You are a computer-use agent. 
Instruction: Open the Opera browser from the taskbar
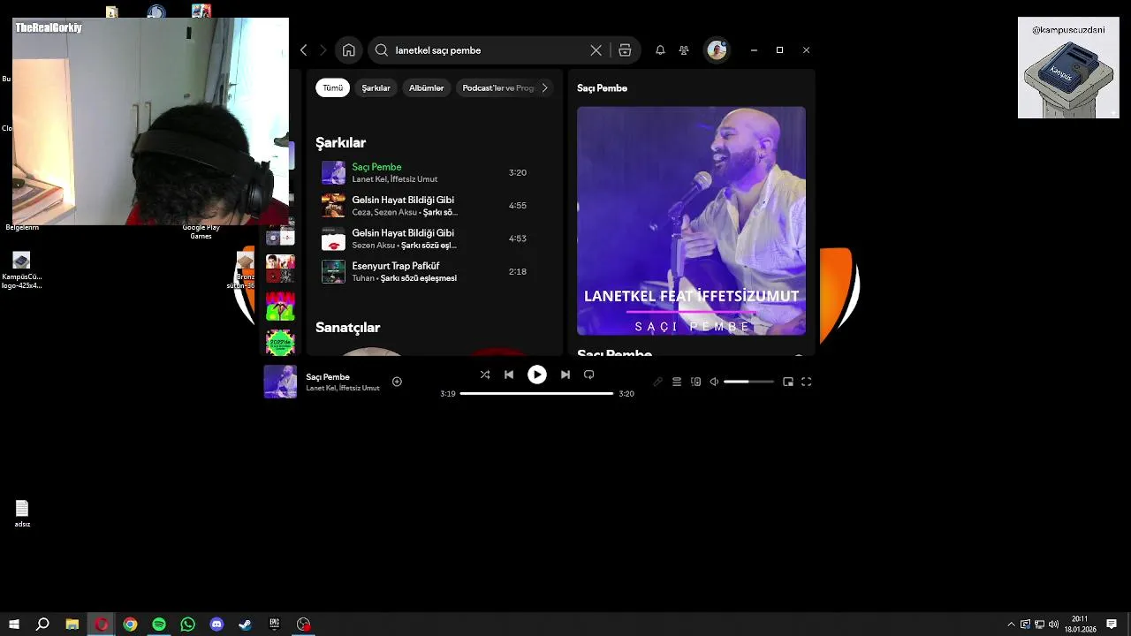tap(102, 625)
